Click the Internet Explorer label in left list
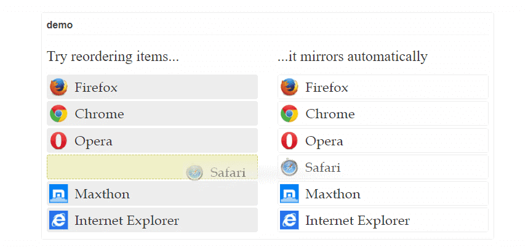Viewport: 528px width, 247px height. point(127,221)
